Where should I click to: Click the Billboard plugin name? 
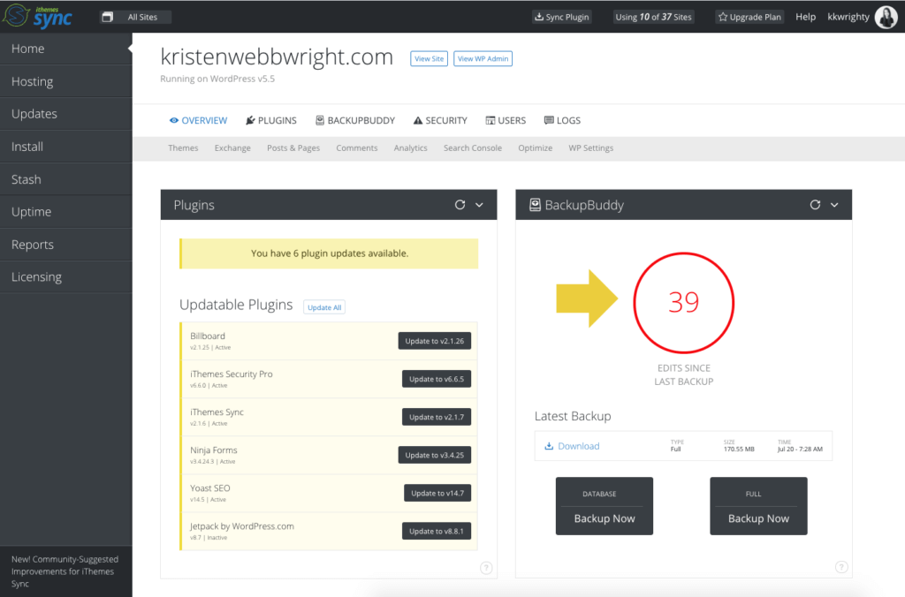(x=207, y=336)
